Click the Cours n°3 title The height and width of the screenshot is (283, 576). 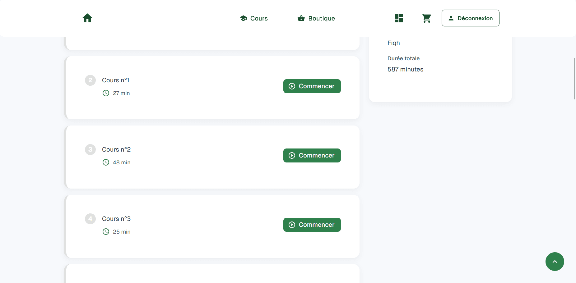tap(116, 219)
